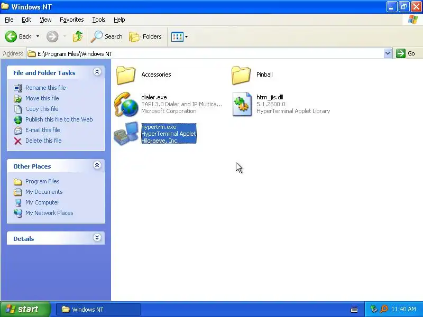Click into the Address bar path field
Viewport: 423px width, 317px height.
pyautogui.click(x=205, y=54)
